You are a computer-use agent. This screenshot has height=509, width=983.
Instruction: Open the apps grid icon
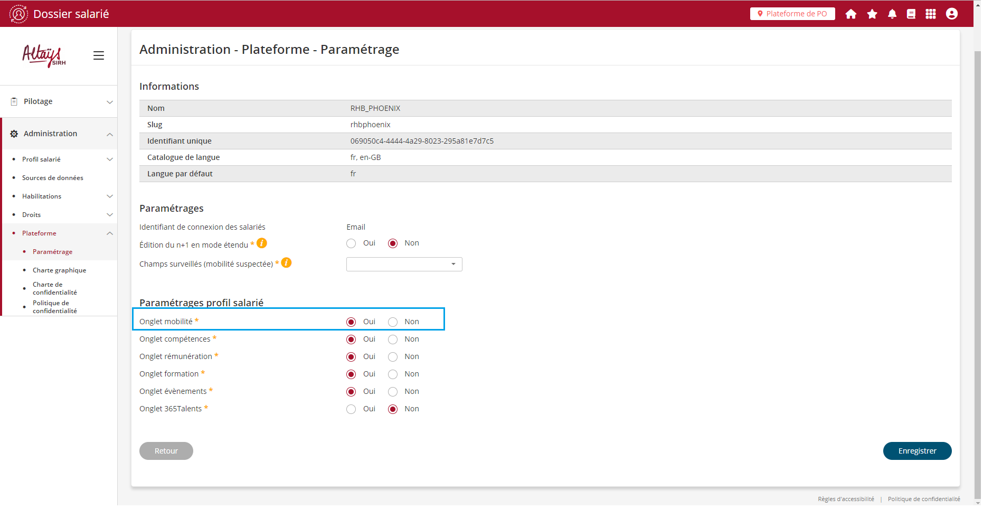[x=931, y=14]
